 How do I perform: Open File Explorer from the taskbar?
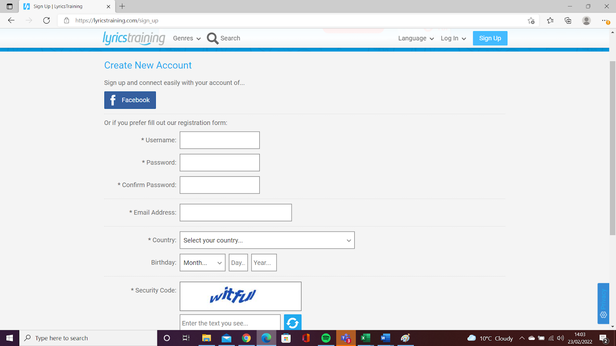pos(207,338)
